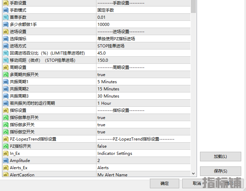The image size is (246, 191).
Task: Toggle the 指标做空开关 true value
Action: pos(101,132)
